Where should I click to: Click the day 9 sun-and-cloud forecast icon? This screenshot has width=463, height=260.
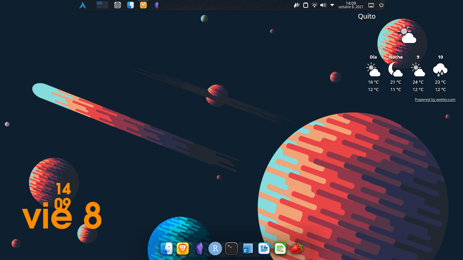click(418, 69)
